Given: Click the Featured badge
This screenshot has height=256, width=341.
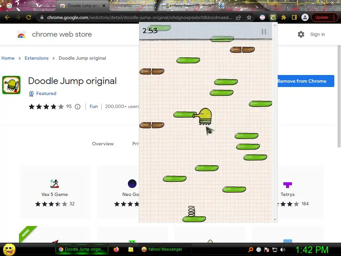Looking at the screenshot, I should coord(43,93).
